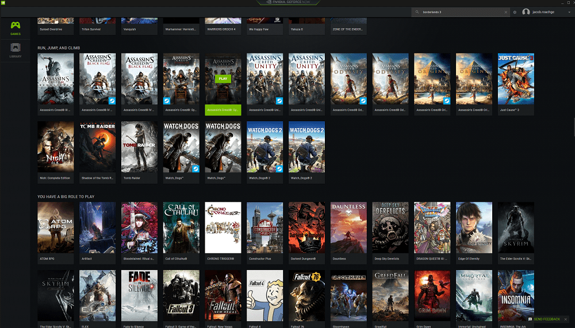
Task: Open the CHRONO TRIGGER game tile
Action: (223, 233)
